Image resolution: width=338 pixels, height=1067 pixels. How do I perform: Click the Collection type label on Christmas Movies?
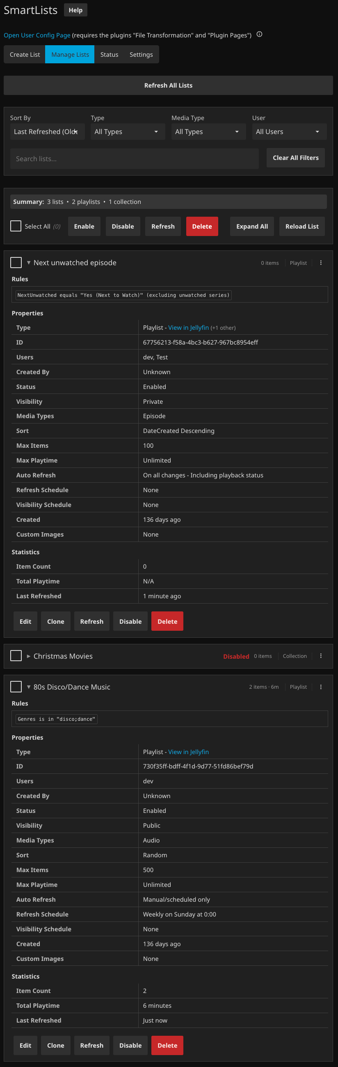pyautogui.click(x=295, y=656)
